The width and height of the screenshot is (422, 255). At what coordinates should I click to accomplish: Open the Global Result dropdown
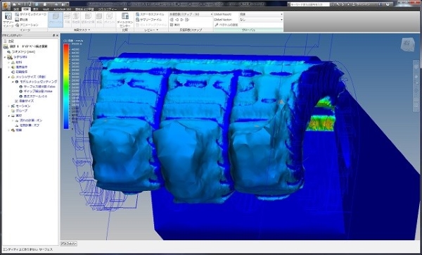pyautogui.click(x=261, y=14)
